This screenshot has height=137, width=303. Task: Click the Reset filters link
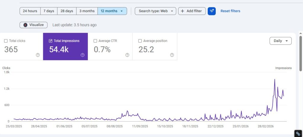pyautogui.click(x=230, y=11)
